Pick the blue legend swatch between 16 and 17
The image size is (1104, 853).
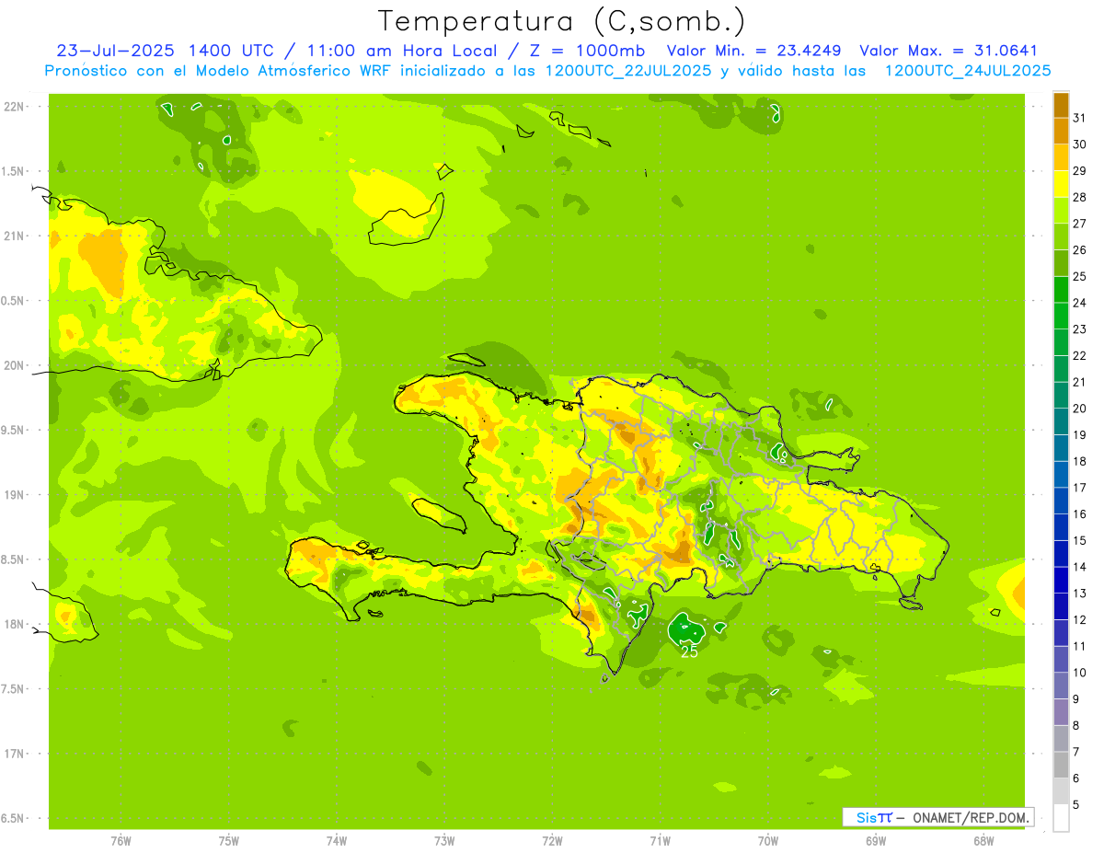pos(1061,501)
